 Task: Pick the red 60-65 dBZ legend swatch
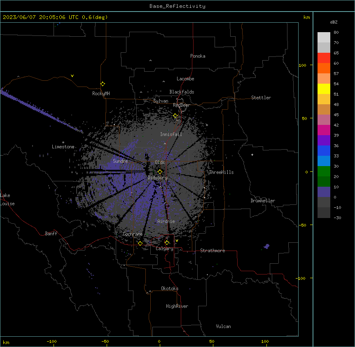(x=324, y=58)
